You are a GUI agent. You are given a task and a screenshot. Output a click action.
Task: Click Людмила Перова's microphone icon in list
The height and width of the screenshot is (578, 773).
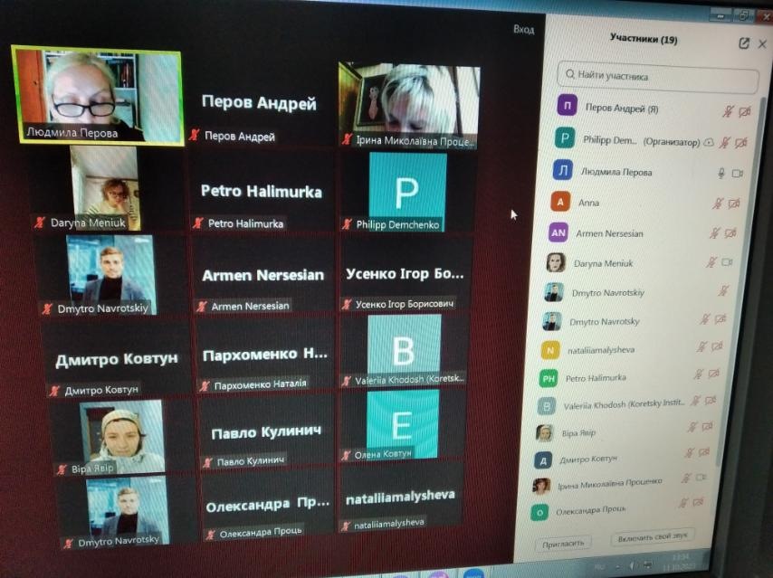pyautogui.click(x=721, y=173)
